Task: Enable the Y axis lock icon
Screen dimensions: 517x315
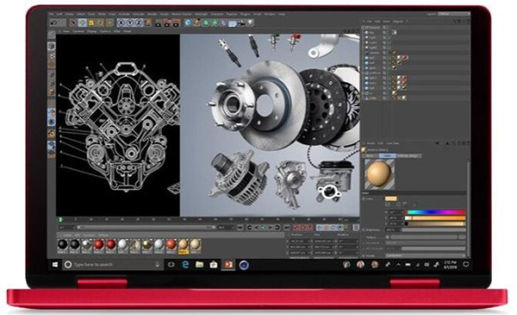Action: point(130,22)
